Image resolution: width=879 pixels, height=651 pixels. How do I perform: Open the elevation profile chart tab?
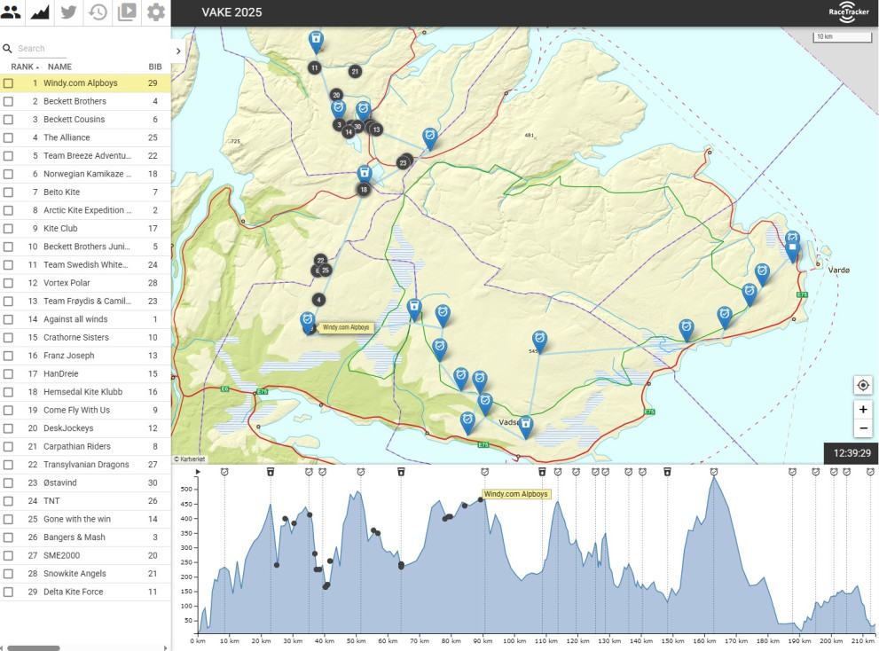coord(40,12)
